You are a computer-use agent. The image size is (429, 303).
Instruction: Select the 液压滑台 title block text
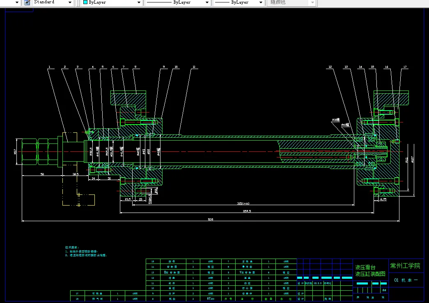[365, 267]
